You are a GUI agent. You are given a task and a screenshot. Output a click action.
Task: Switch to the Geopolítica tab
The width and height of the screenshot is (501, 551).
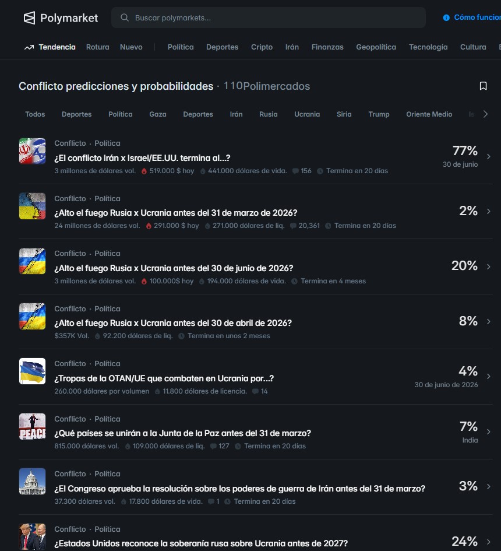click(376, 47)
